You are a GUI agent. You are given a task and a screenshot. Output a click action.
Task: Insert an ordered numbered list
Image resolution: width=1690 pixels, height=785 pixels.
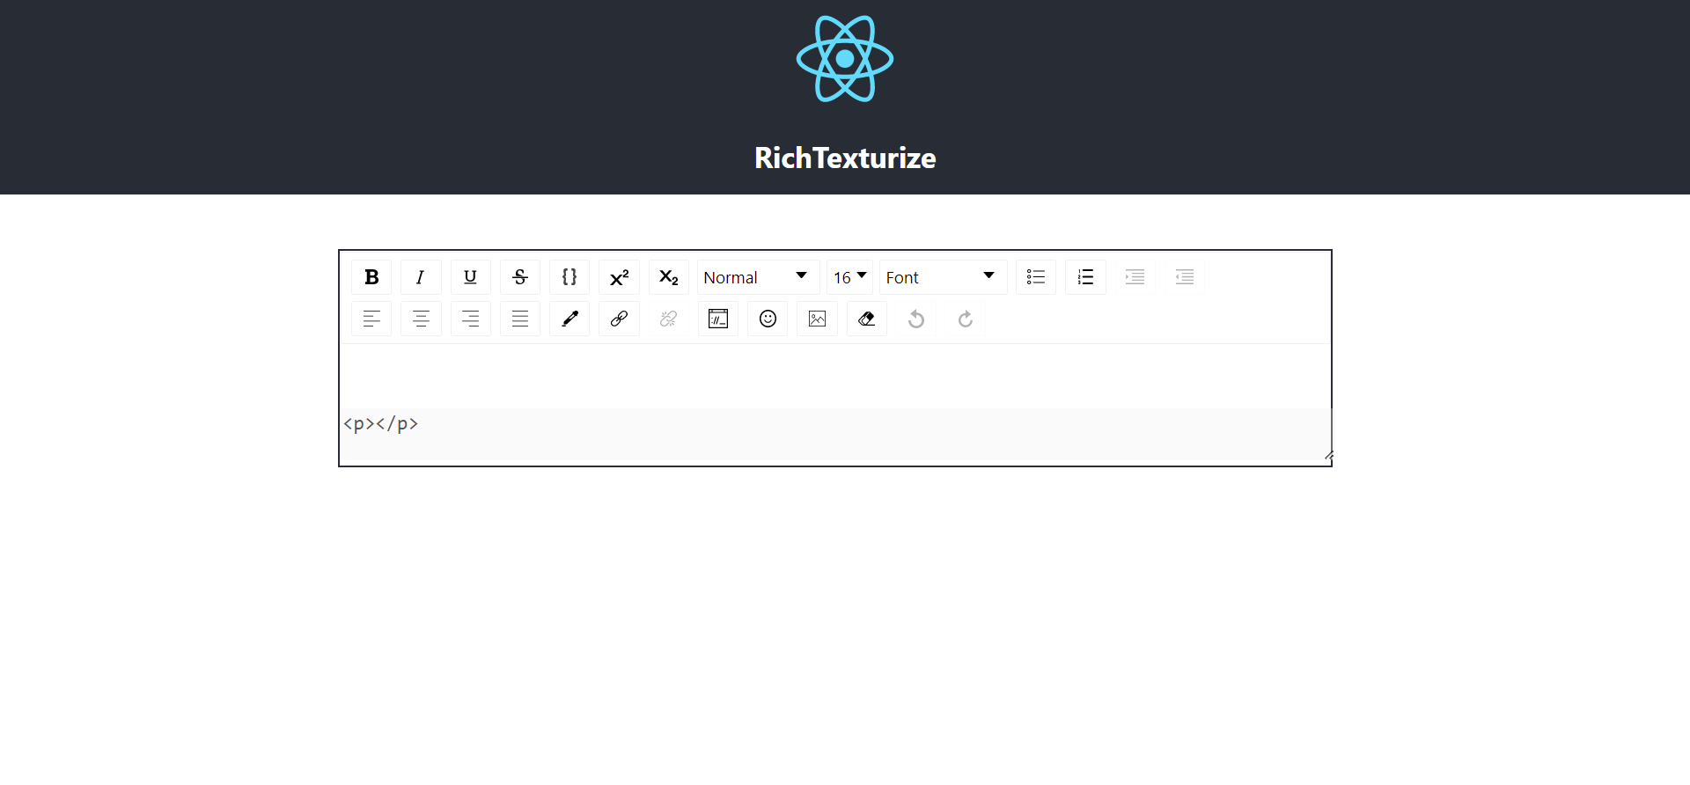(x=1085, y=277)
